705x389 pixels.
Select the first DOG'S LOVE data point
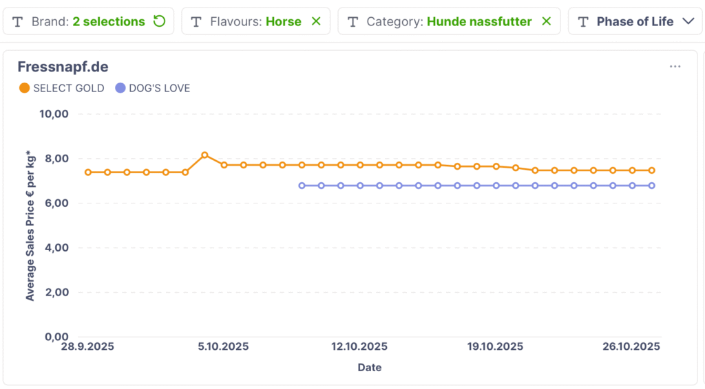(x=302, y=186)
